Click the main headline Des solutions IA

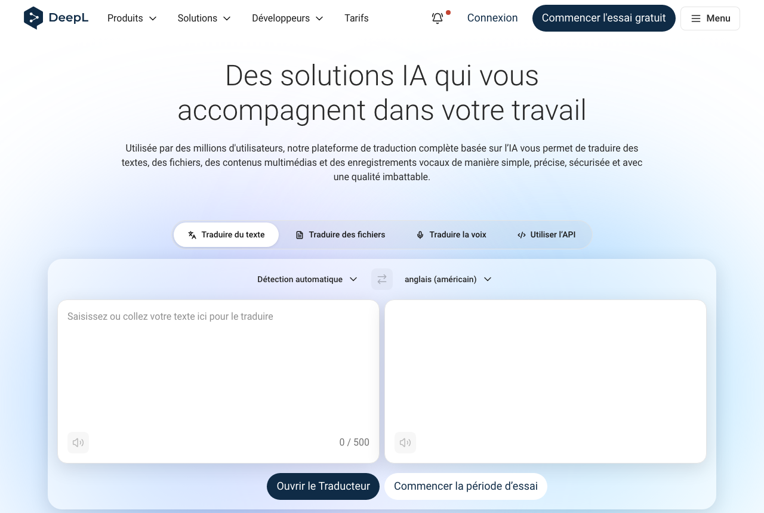(382, 92)
